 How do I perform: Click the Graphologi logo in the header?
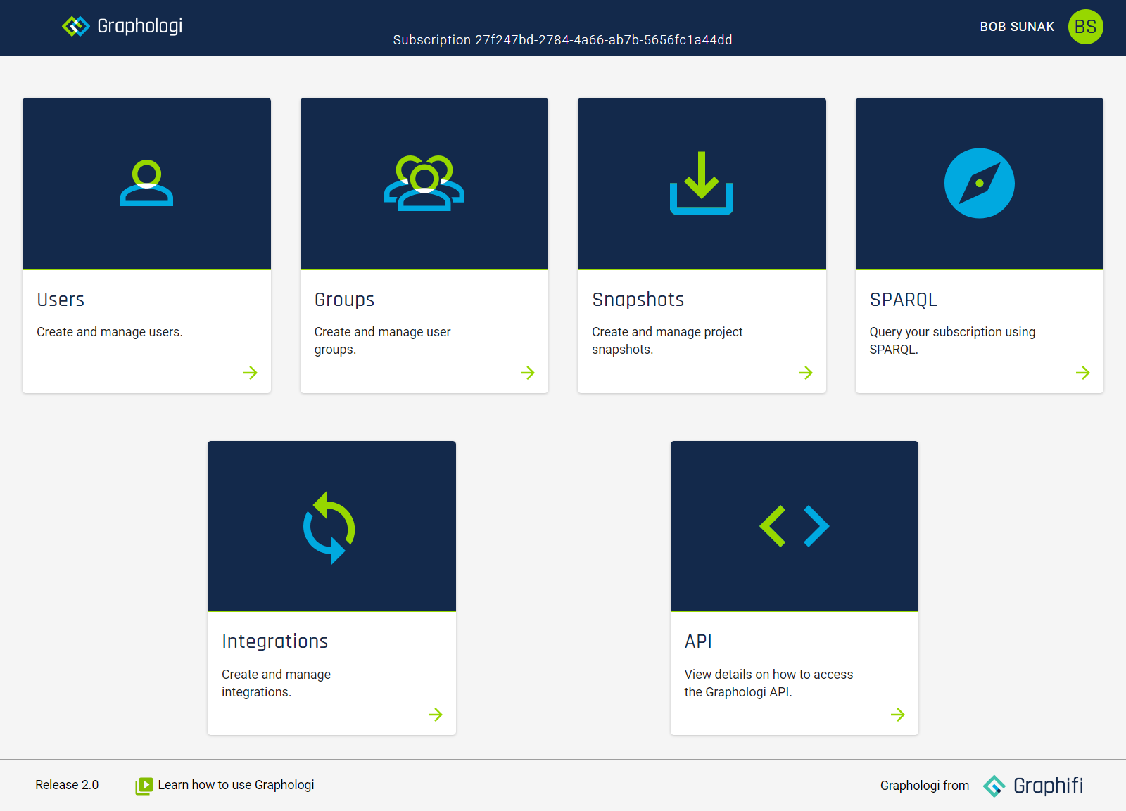[122, 26]
